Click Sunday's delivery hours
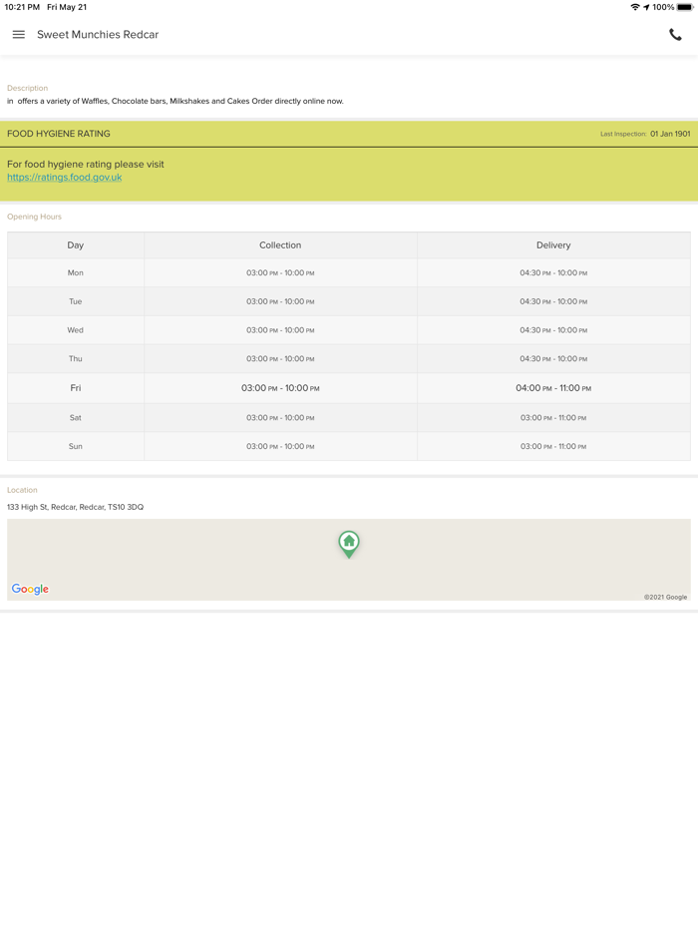Image resolution: width=698 pixels, height=932 pixels. click(x=553, y=446)
